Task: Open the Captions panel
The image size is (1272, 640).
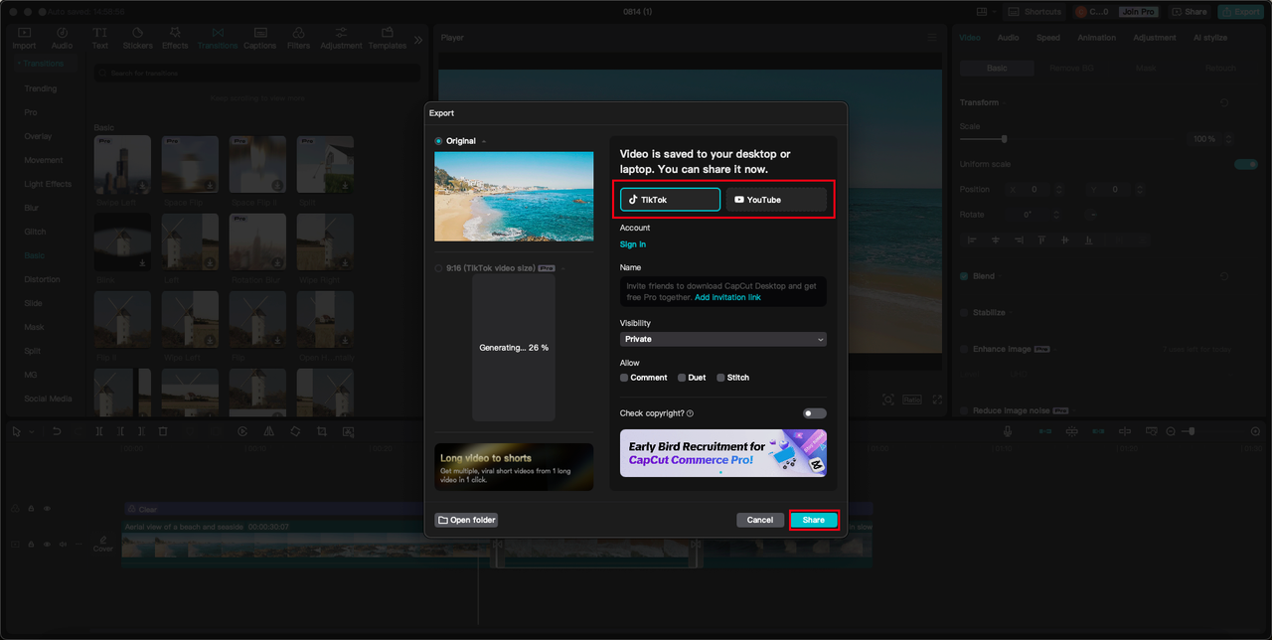Action: [259, 38]
